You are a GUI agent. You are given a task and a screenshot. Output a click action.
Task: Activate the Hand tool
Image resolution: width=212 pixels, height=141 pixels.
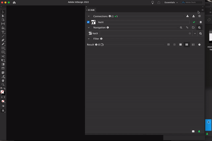coord(3,80)
